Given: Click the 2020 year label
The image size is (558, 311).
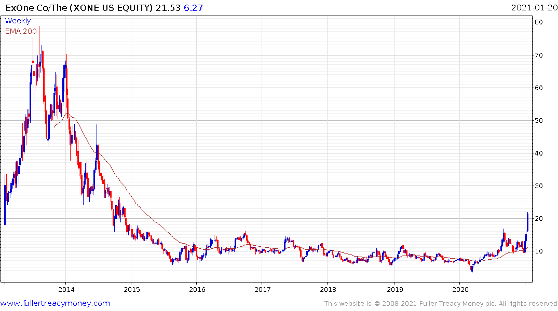Looking at the screenshot, I should pyautogui.click(x=460, y=289).
